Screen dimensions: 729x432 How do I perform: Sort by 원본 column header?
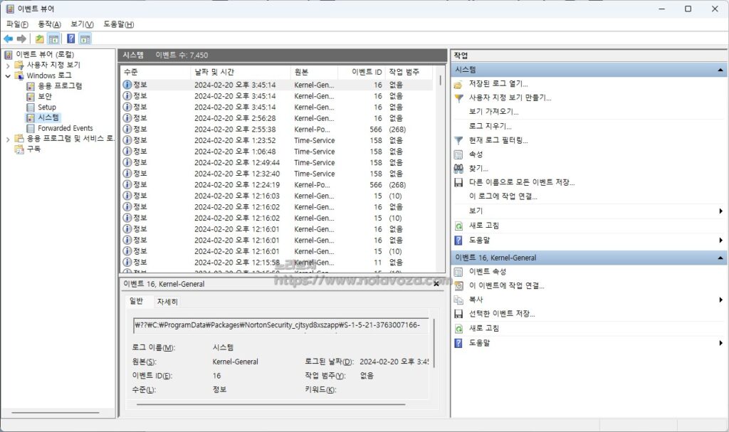point(314,72)
